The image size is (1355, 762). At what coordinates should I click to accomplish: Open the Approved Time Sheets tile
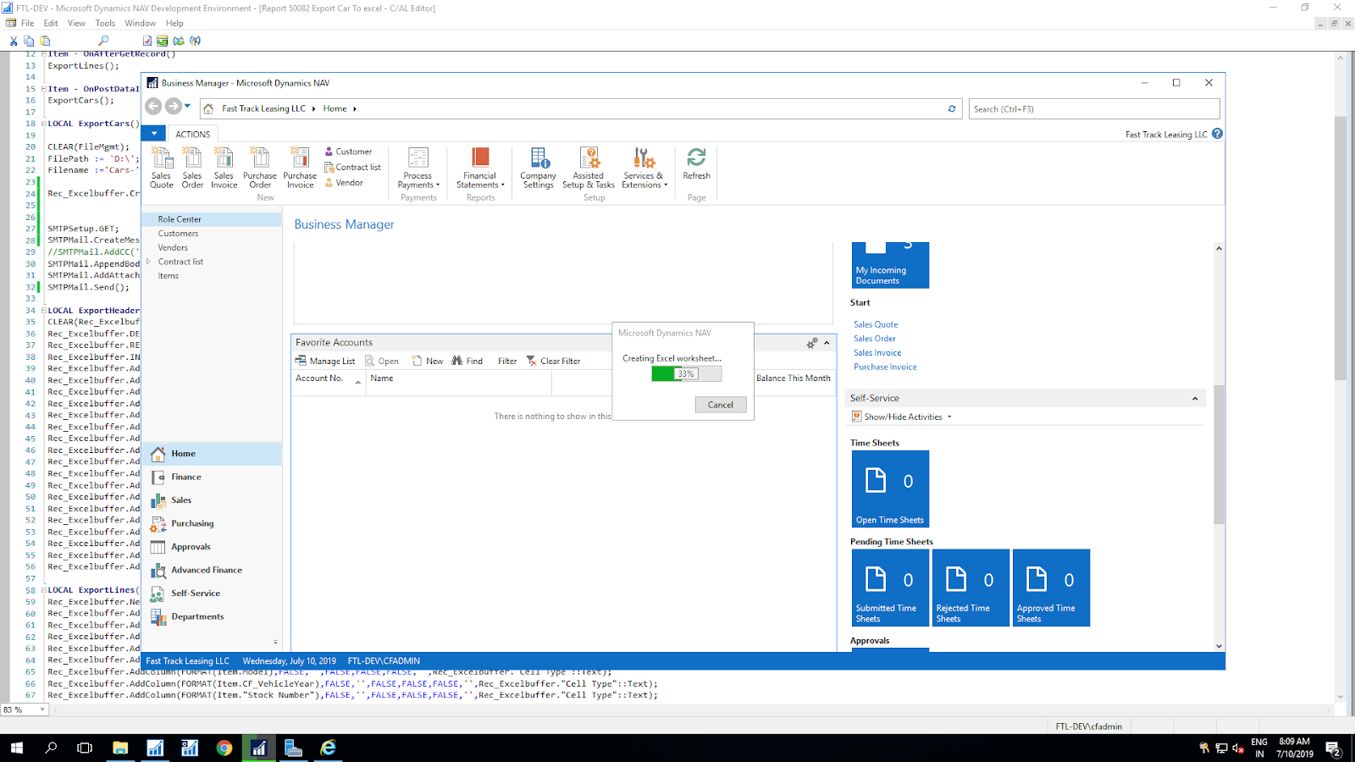point(1051,588)
